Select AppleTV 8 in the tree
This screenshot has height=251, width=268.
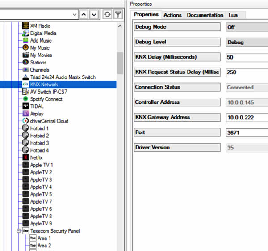coord(41,216)
